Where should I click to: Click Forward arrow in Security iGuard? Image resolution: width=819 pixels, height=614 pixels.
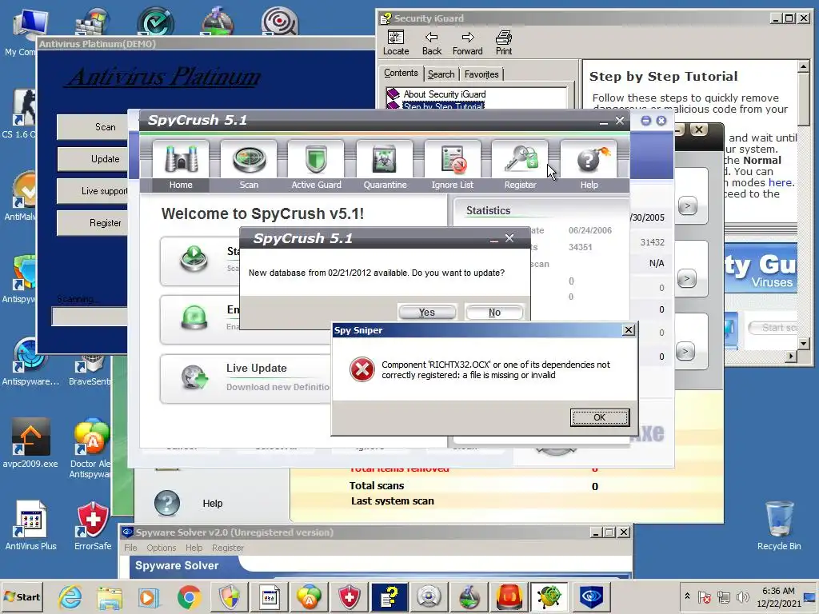(467, 43)
